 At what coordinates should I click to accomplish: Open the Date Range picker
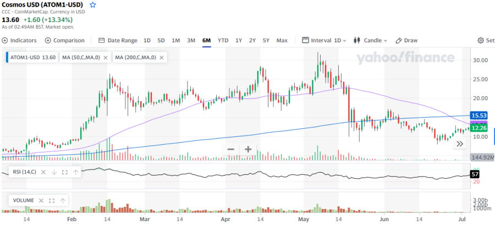[118, 40]
